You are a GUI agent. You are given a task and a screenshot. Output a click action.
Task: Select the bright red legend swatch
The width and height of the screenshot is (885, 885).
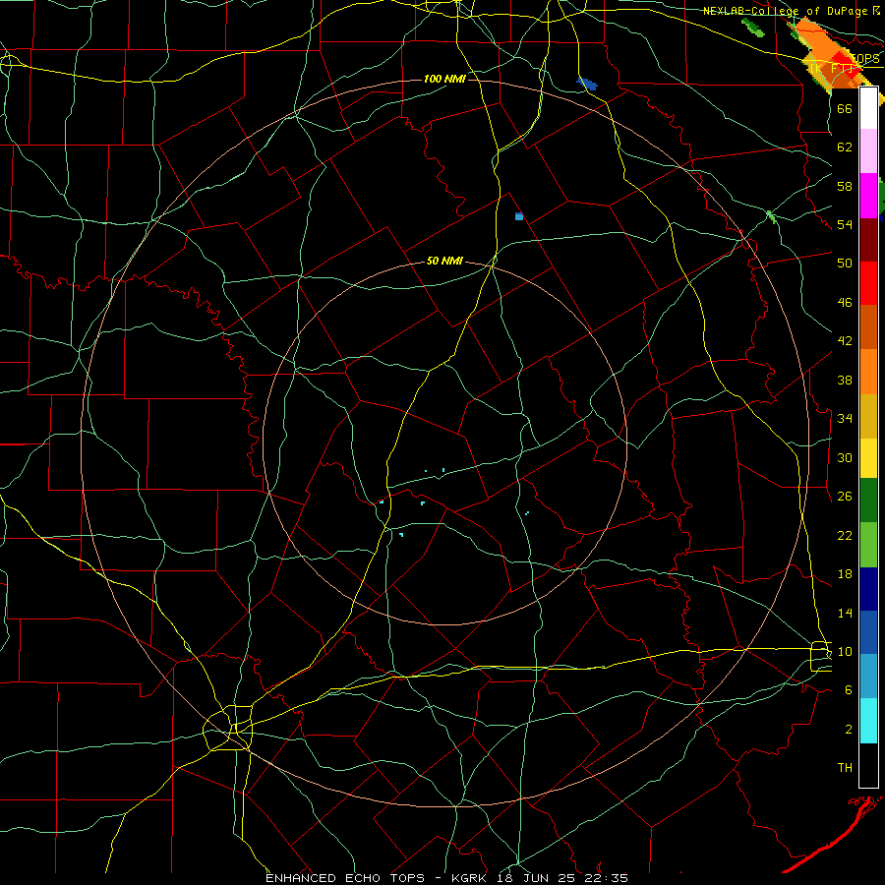868,283
